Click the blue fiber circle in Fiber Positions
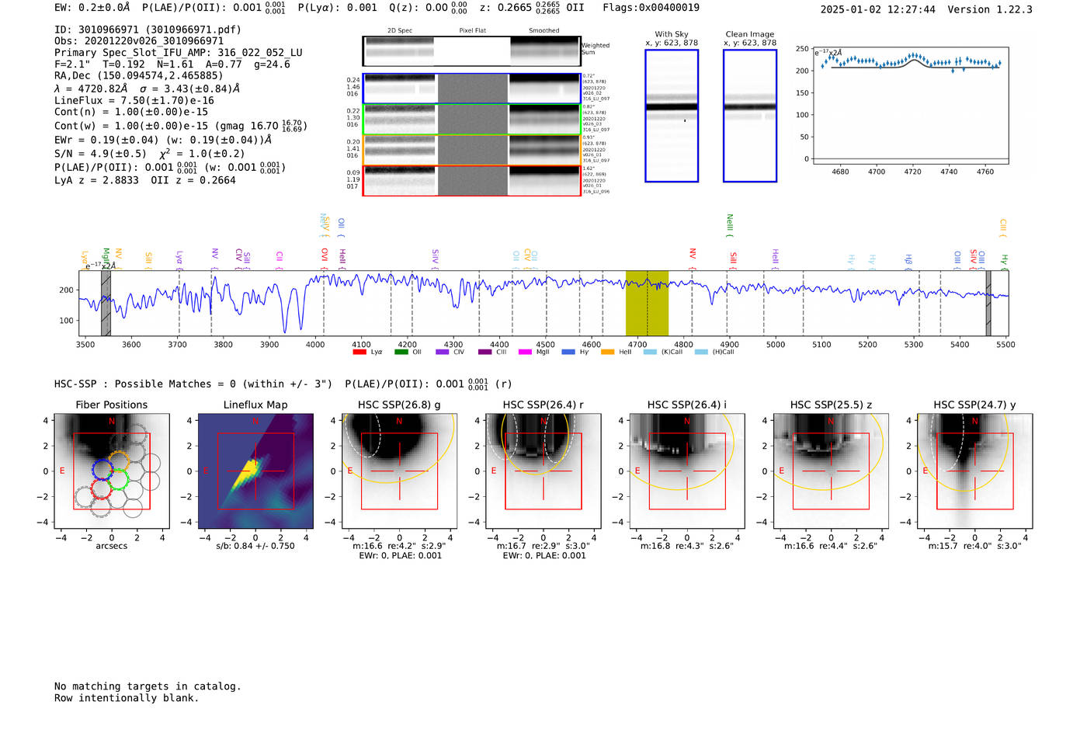The height and width of the screenshot is (740, 1087). click(103, 469)
